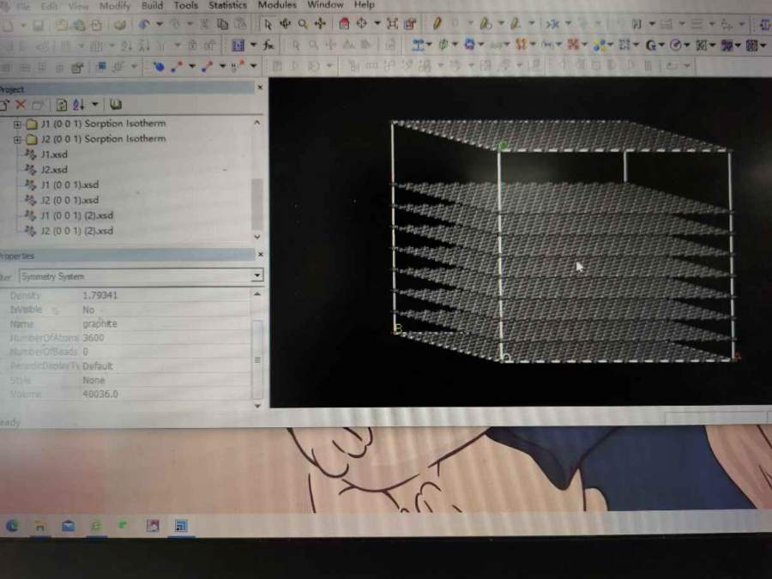This screenshot has width=772, height=579.
Task: Expand J1 (0 0 1) Sorption Isotherm folder
Action: pyautogui.click(x=17, y=124)
